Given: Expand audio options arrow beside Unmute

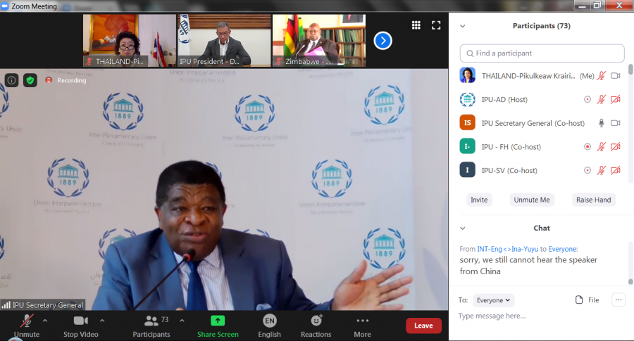Looking at the screenshot, I should [x=45, y=321].
